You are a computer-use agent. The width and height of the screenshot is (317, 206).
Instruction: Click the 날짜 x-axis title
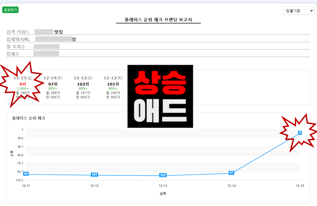pos(163,193)
